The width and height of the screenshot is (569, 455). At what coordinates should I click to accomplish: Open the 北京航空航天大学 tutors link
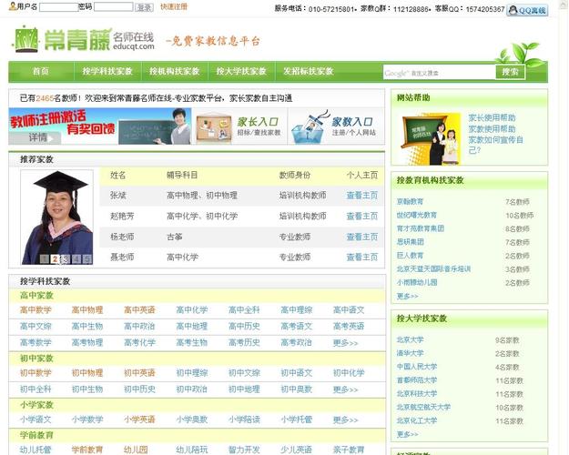pyautogui.click(x=423, y=407)
